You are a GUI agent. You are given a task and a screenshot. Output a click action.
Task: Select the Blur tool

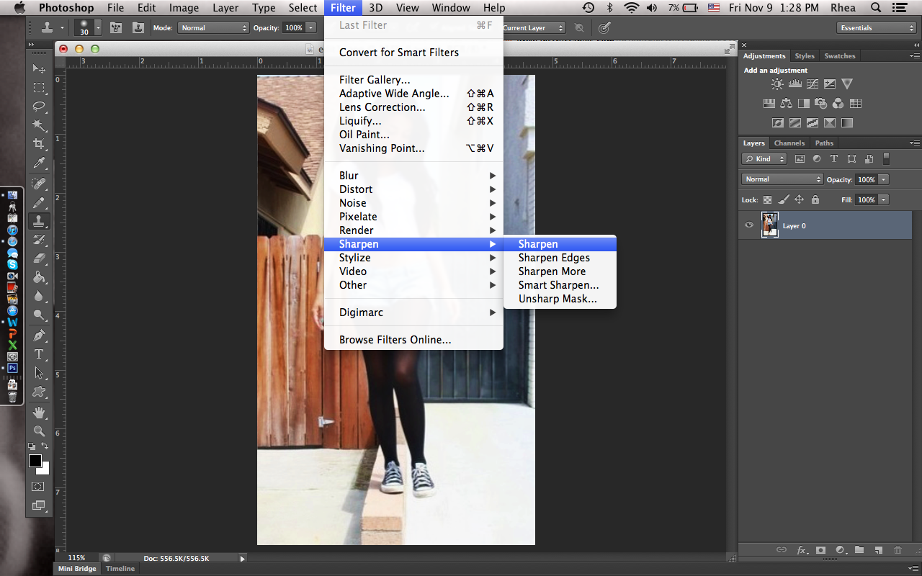tap(39, 296)
